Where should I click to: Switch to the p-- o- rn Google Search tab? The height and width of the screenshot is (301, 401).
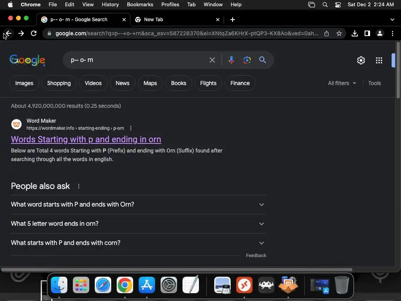pyautogui.click(x=83, y=20)
